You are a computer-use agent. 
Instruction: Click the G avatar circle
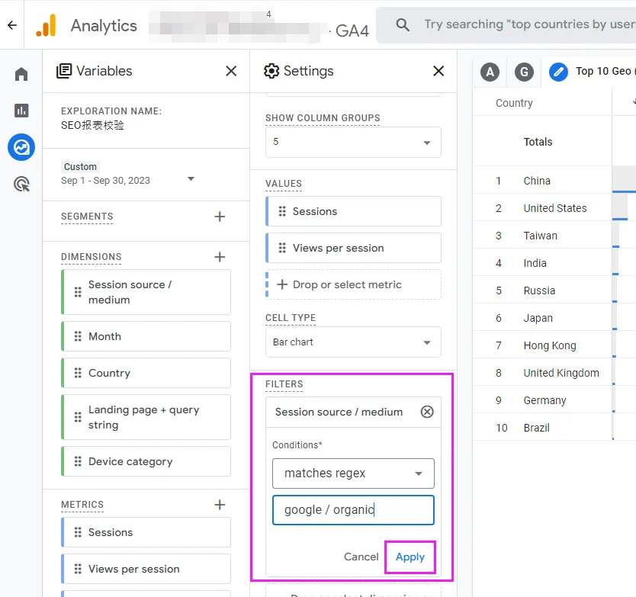click(x=524, y=72)
